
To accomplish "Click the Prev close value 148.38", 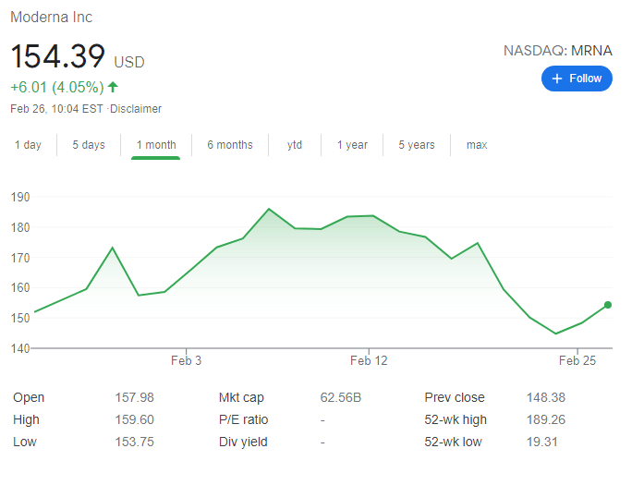I will 546,397.
